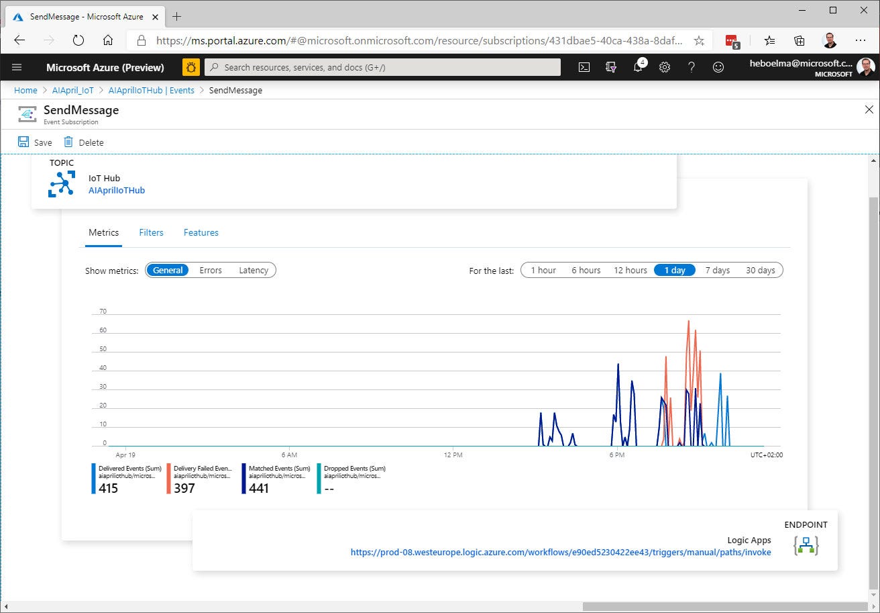Click the Delete trash can icon
This screenshot has width=880, height=613.
[68, 142]
